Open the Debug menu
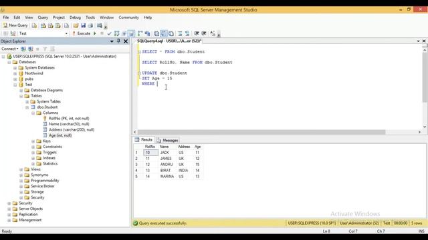Image resolution: width=428 pixels, height=240 pixels. tap(75, 17)
